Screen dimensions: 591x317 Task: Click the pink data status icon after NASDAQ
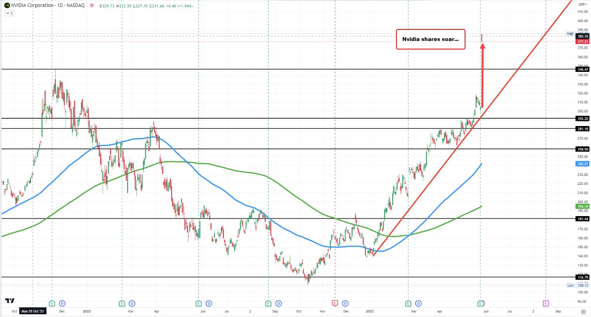coord(91,6)
